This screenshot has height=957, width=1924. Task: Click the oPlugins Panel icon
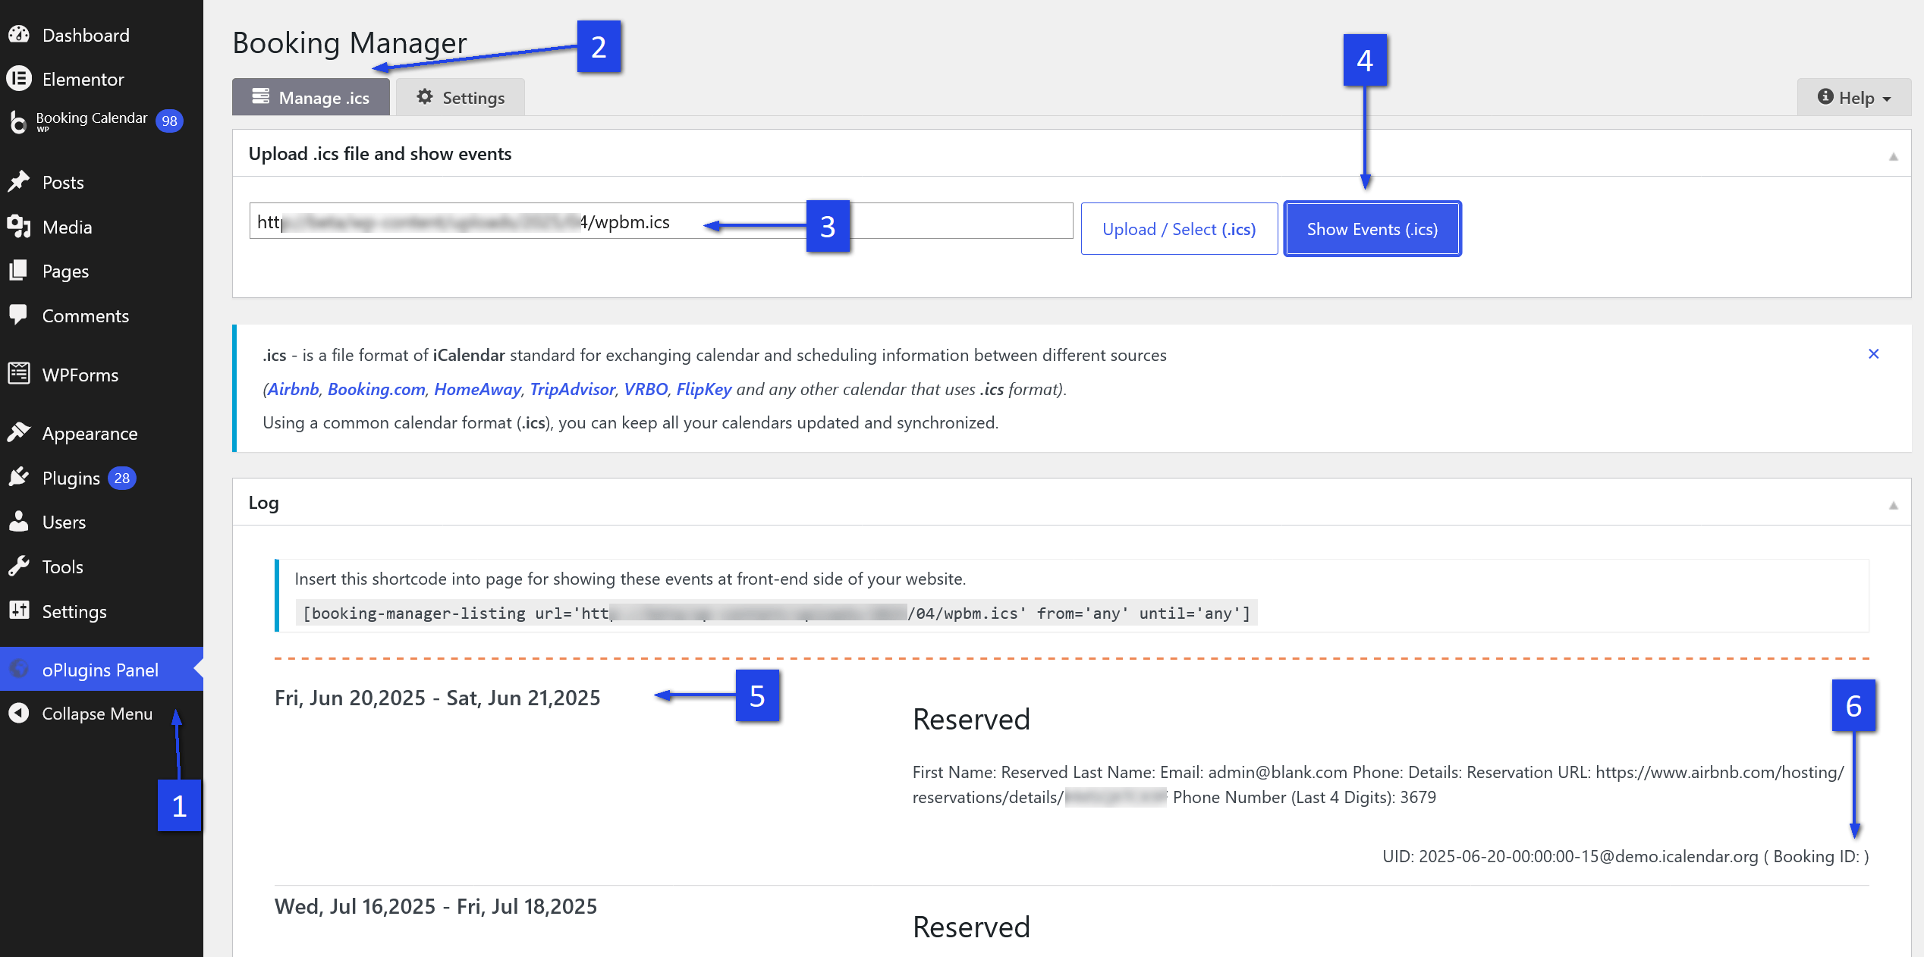pyautogui.click(x=19, y=669)
